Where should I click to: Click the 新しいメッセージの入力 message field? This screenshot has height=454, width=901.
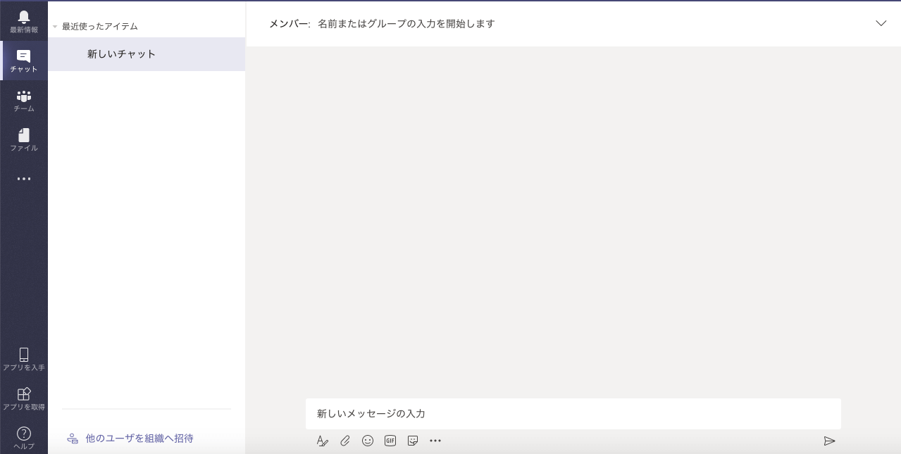pos(573,414)
